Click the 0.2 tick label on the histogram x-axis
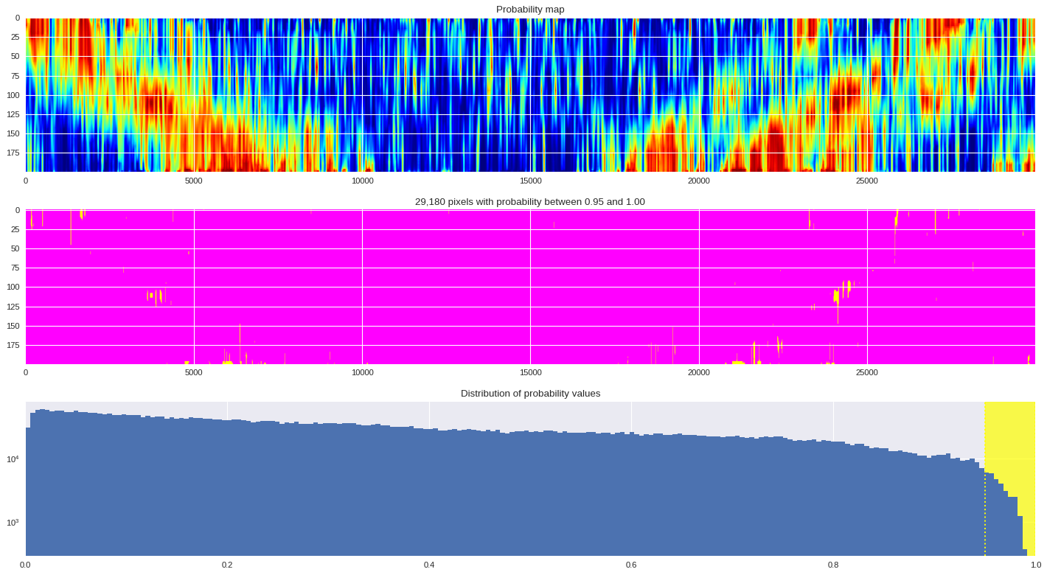This screenshot has width=1047, height=575. point(227,565)
